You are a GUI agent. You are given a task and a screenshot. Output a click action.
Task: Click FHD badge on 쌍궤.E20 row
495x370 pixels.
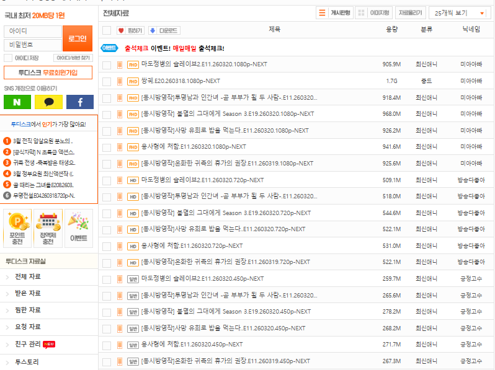point(133,81)
